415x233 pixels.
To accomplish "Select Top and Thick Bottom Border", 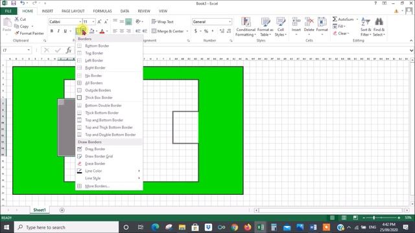I will pyautogui.click(x=109, y=128).
